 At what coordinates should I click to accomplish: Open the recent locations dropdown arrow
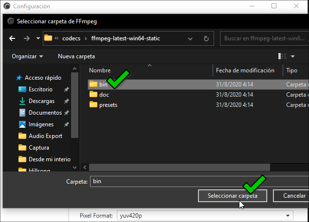(38, 38)
